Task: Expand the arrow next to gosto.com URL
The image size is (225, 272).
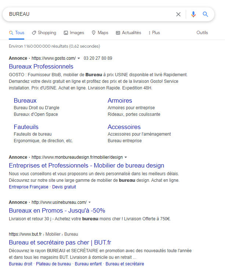Action: pos(79,58)
